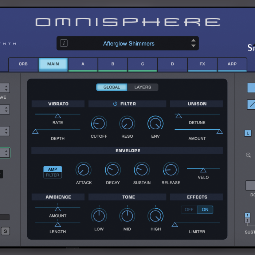Click the AMBIENCE section header
The height and width of the screenshot is (255, 255).
pos(58,197)
